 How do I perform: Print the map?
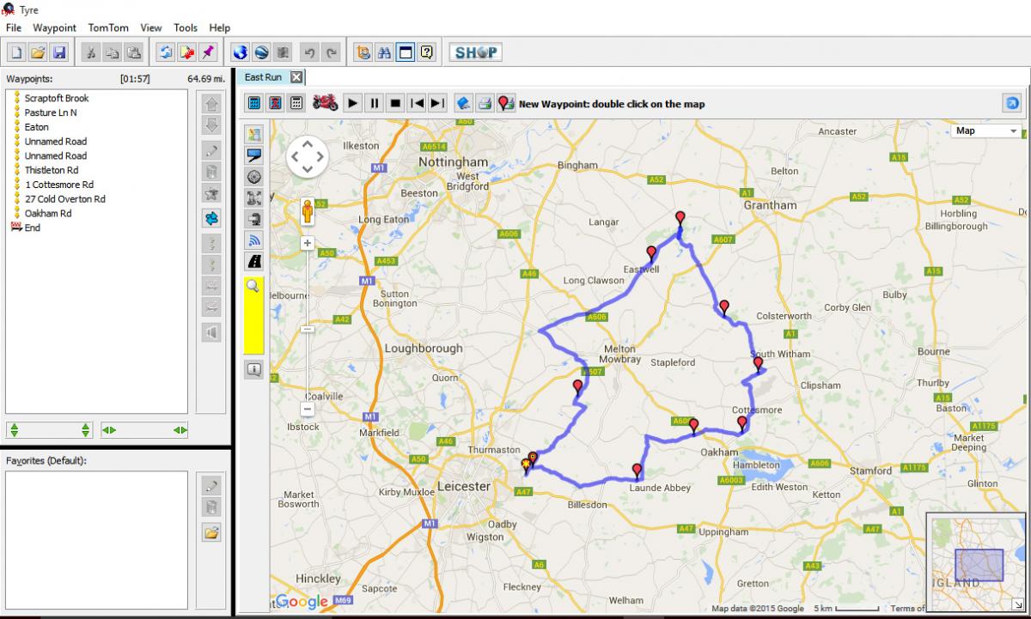pos(485,103)
